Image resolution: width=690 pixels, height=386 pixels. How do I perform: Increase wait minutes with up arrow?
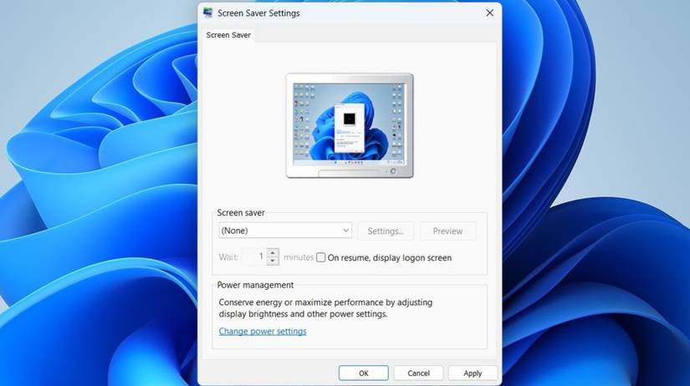point(273,252)
